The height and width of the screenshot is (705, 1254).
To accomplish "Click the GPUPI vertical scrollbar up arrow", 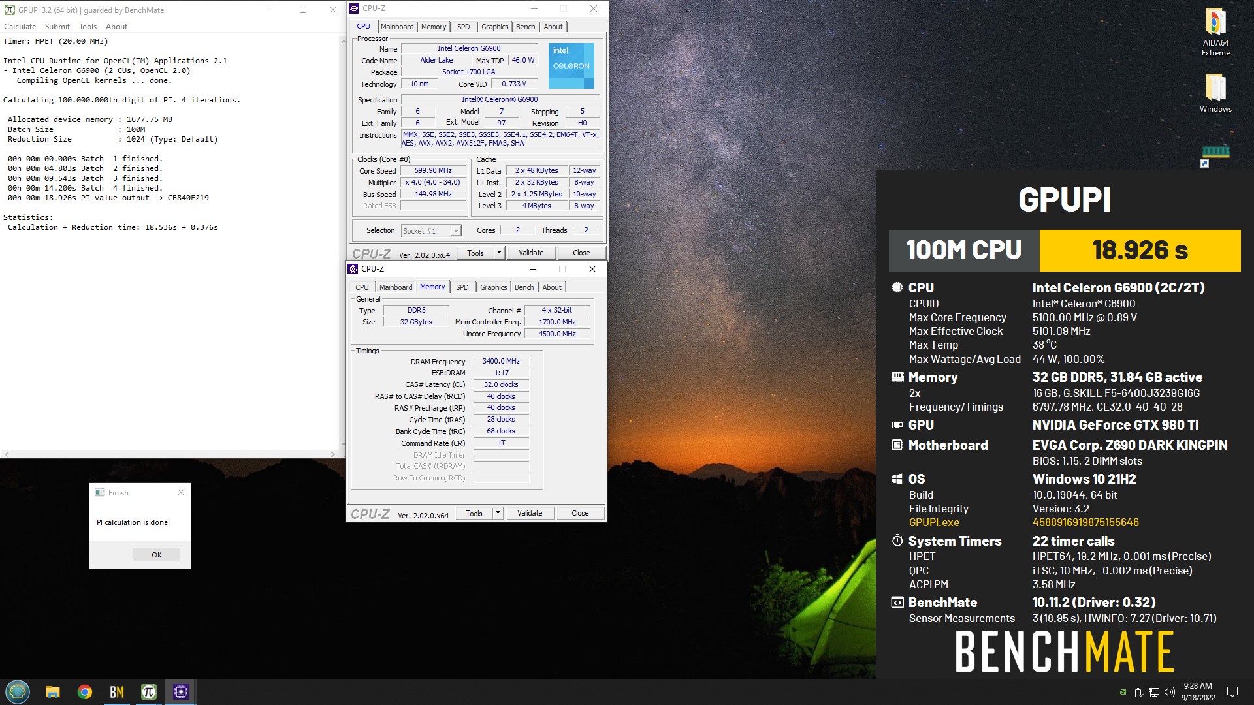I will (x=343, y=41).
